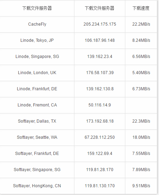Screen dimensions: 159x195
Task: Click the 6.56MB/s speed value
Action: (141, 57)
